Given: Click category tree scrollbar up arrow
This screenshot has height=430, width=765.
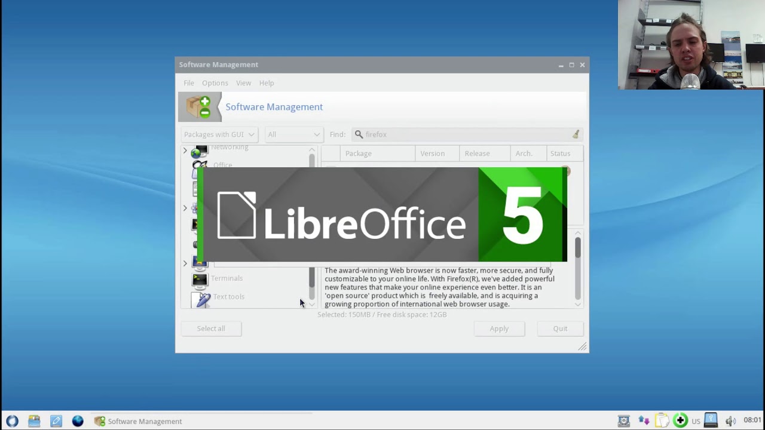Looking at the screenshot, I should click(x=311, y=149).
